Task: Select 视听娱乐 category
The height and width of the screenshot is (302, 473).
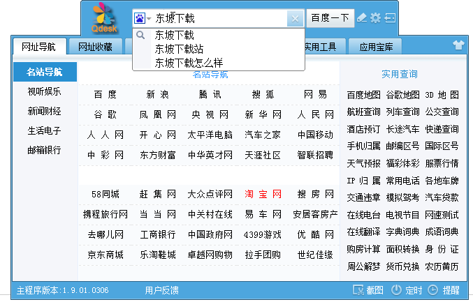Action: (x=44, y=91)
